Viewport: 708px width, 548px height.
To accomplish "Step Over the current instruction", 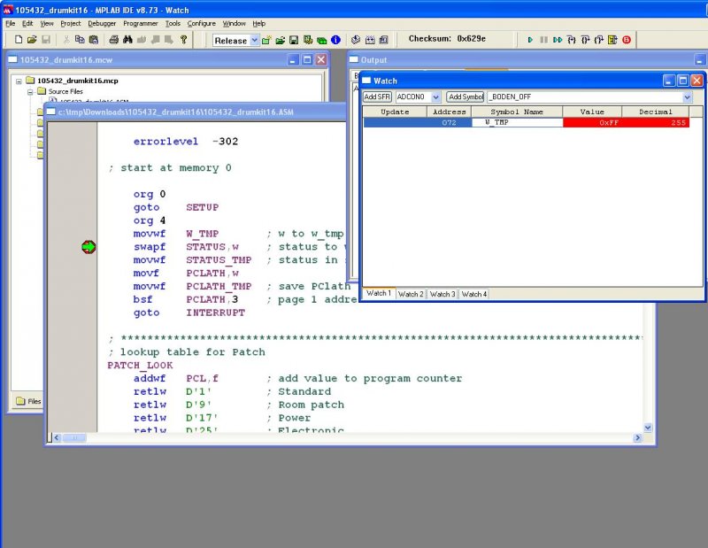I will (x=585, y=40).
